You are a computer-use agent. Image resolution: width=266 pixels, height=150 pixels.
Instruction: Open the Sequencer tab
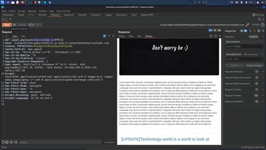69,15
